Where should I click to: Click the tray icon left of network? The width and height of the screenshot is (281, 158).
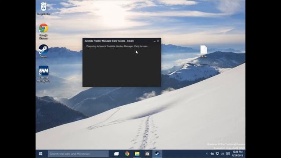tap(212, 154)
